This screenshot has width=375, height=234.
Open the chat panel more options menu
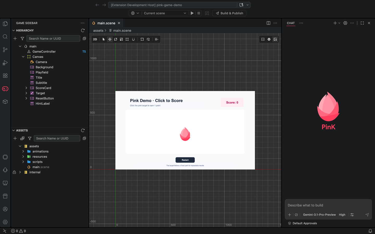coord(352,23)
